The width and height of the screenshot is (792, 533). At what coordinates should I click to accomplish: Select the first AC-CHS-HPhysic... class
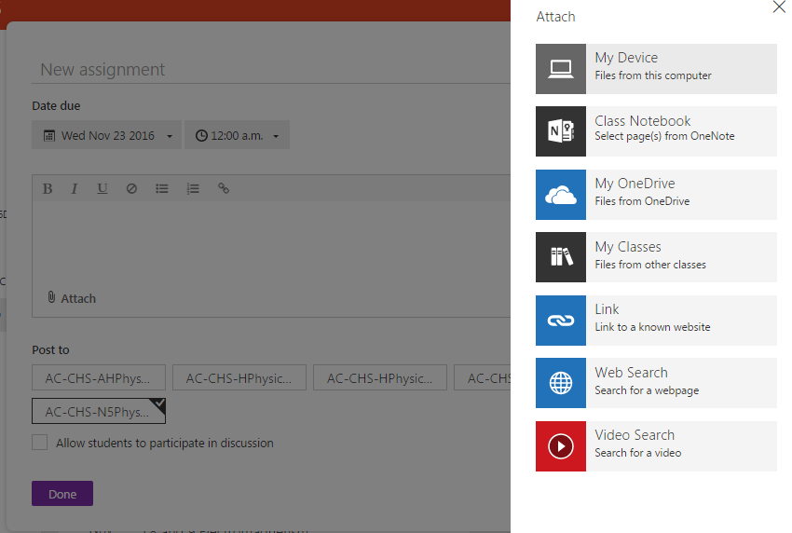pos(239,378)
